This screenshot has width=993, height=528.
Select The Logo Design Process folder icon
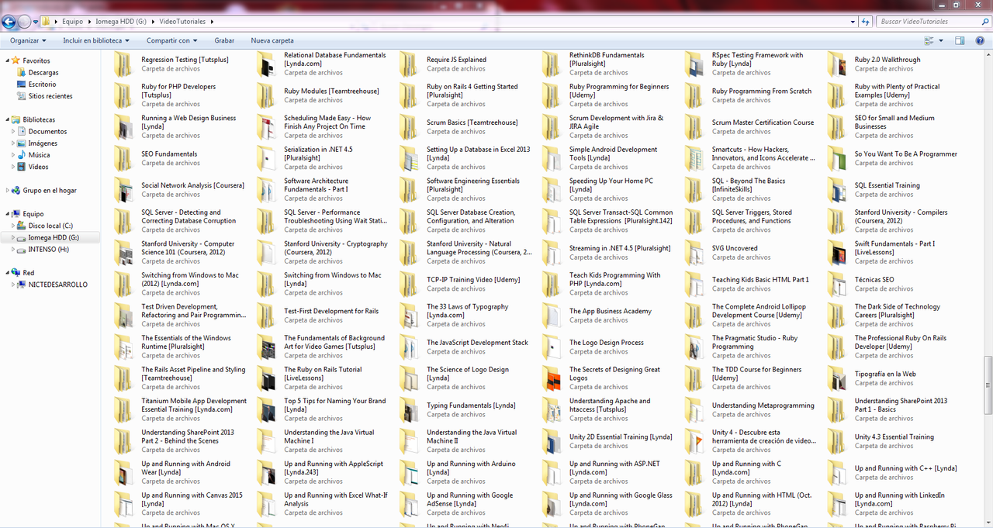tap(552, 347)
